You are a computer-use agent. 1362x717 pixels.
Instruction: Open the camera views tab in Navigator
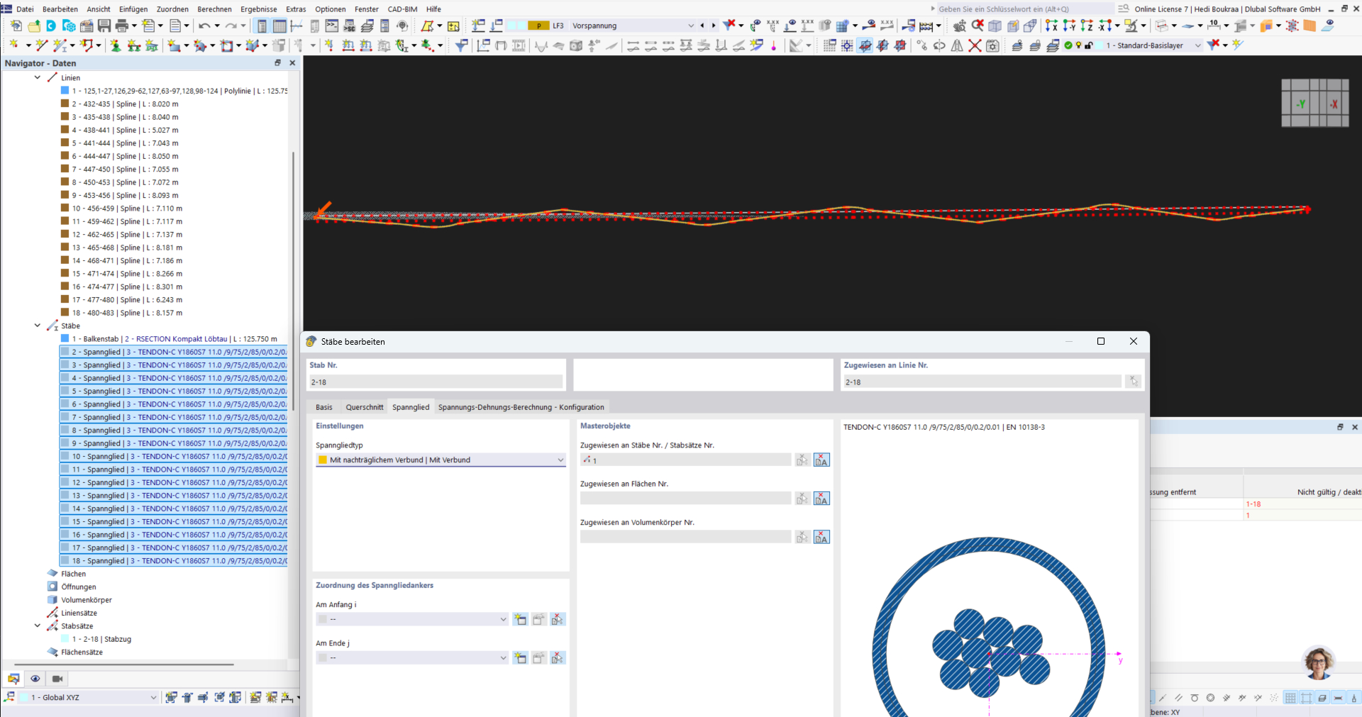[x=57, y=679]
